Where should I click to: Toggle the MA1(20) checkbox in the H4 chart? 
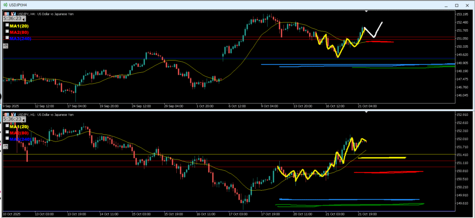pyautogui.click(x=7, y=26)
